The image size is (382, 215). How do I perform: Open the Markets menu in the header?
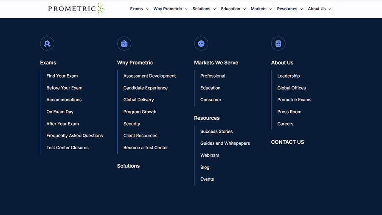click(x=261, y=9)
